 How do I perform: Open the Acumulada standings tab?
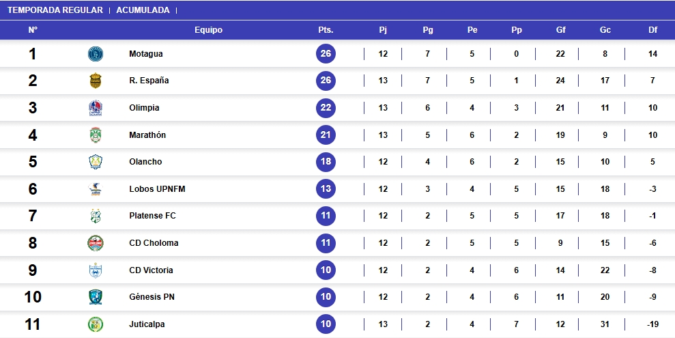(143, 10)
